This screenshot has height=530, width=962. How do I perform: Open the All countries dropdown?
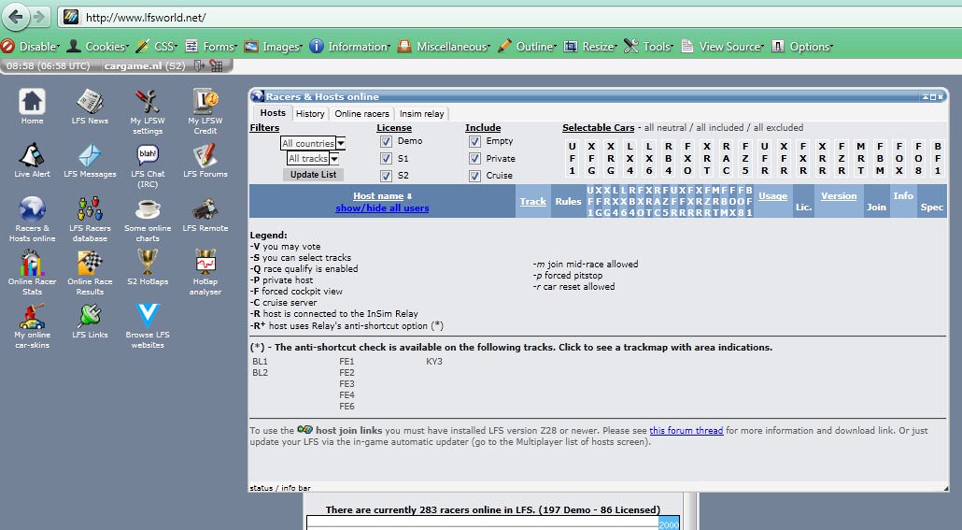coord(313,143)
